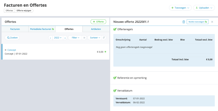Open the Concept offerte link

[x=12, y=50]
